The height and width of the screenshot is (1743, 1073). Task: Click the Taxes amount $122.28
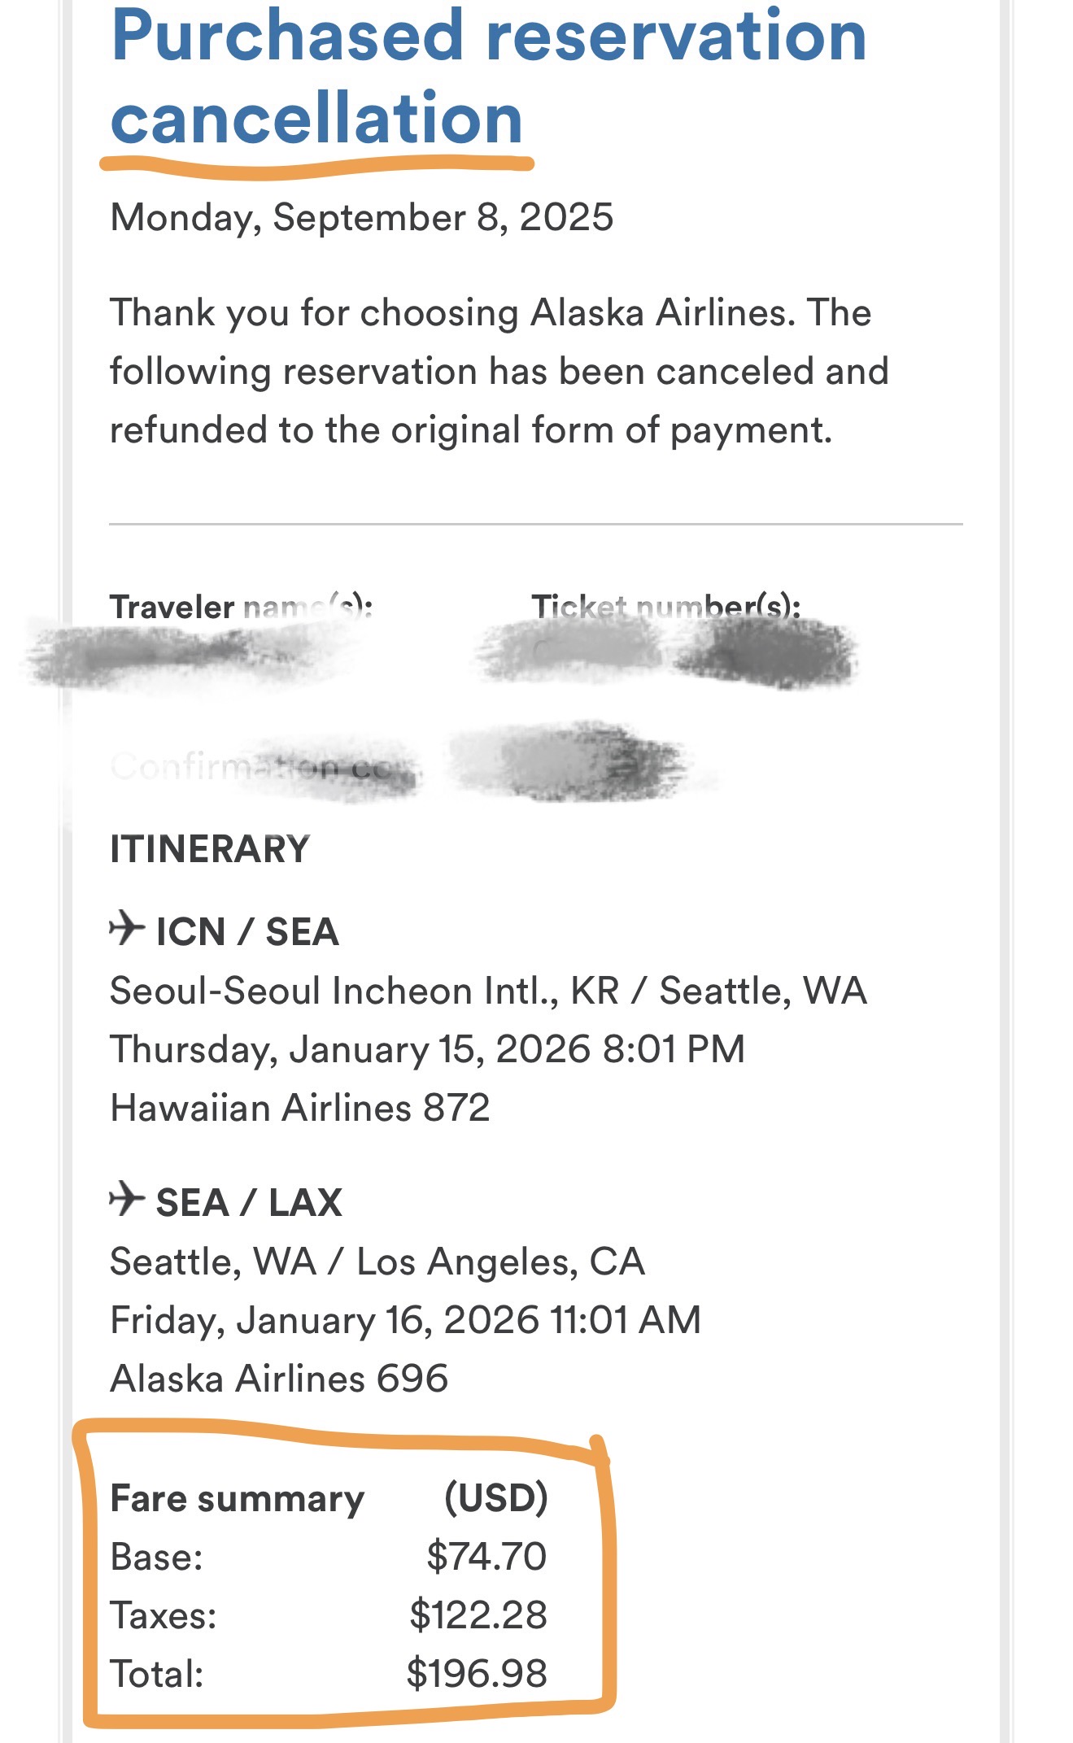(x=478, y=1614)
